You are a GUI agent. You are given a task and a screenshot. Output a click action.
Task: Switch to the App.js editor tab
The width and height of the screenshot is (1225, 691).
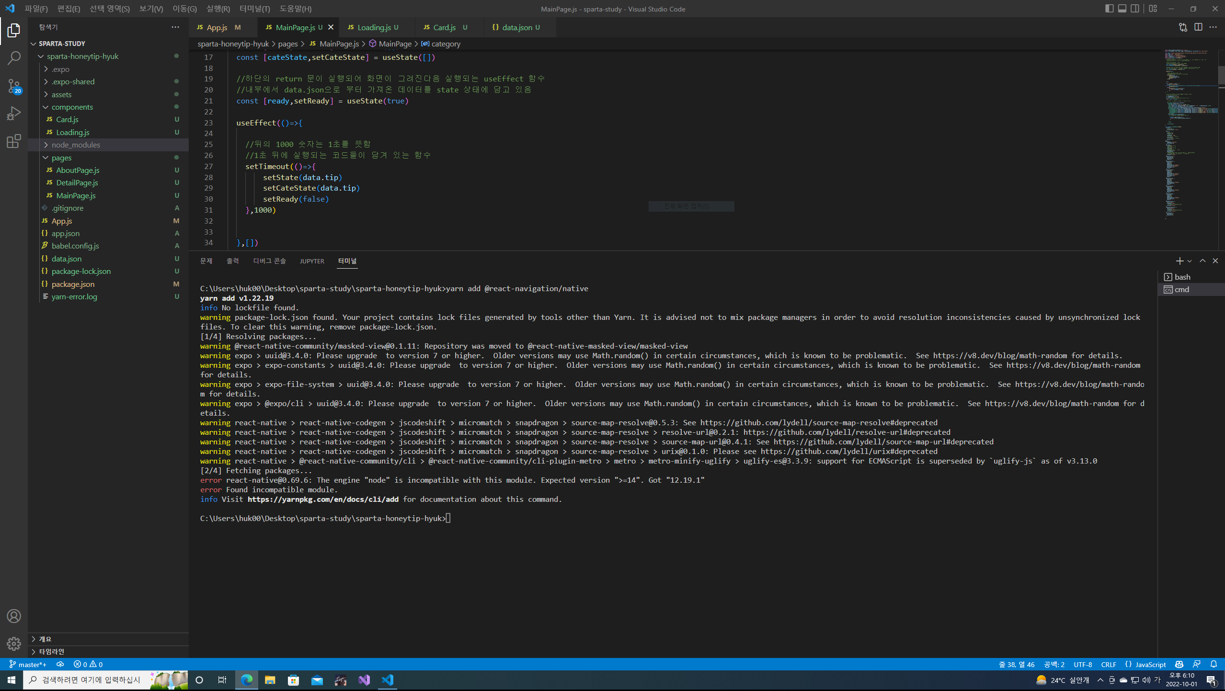(x=223, y=27)
